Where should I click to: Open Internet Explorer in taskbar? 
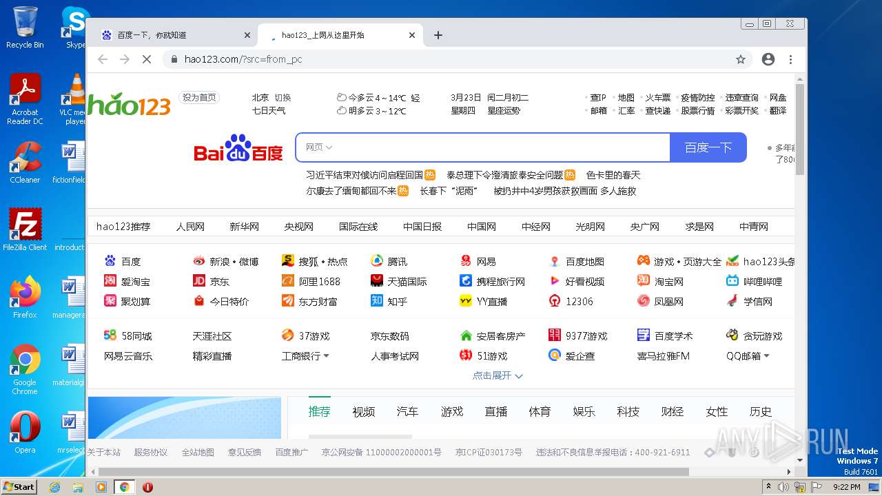(55, 487)
